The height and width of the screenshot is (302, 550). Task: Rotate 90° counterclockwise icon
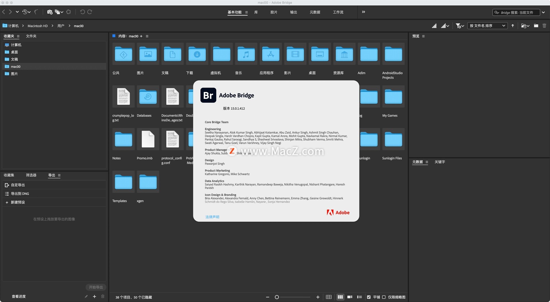click(82, 12)
